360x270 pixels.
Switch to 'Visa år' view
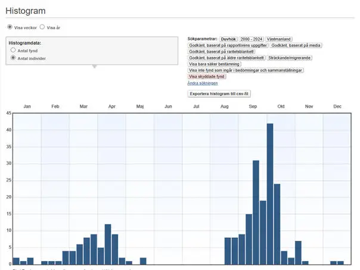[x=42, y=27]
